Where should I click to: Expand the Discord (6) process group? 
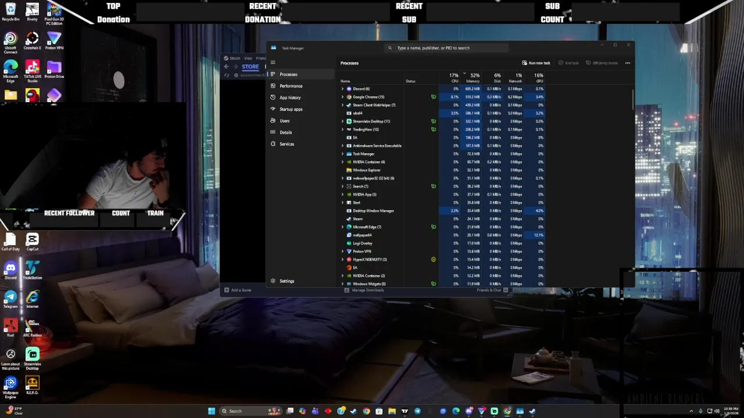(342, 89)
